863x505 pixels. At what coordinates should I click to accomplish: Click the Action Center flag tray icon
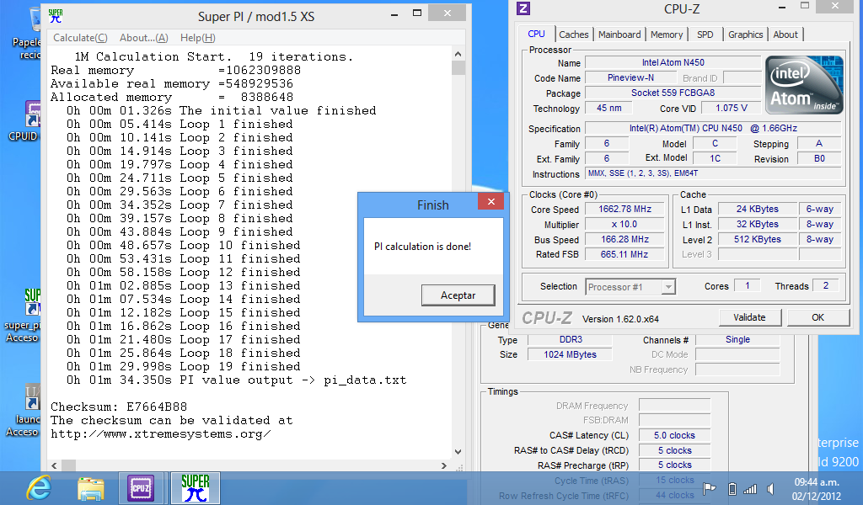710,488
